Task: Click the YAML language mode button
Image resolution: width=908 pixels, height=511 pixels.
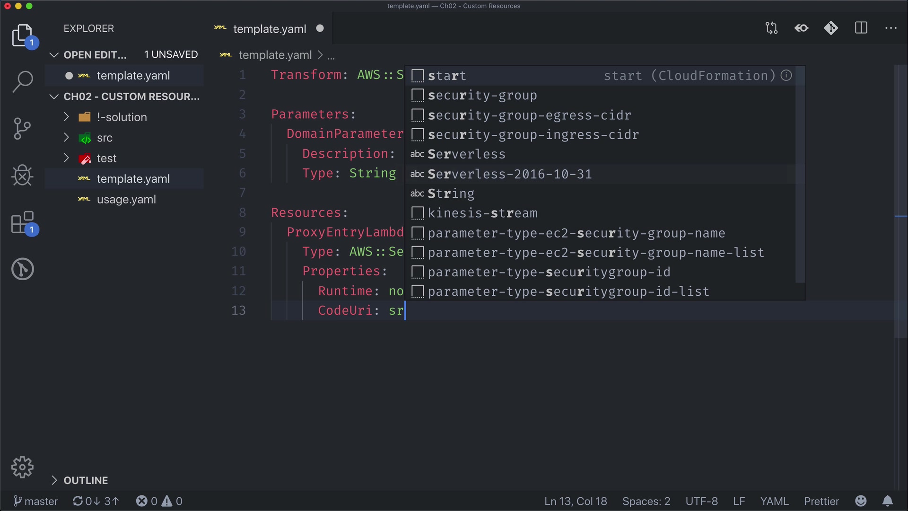Action: tap(774, 501)
